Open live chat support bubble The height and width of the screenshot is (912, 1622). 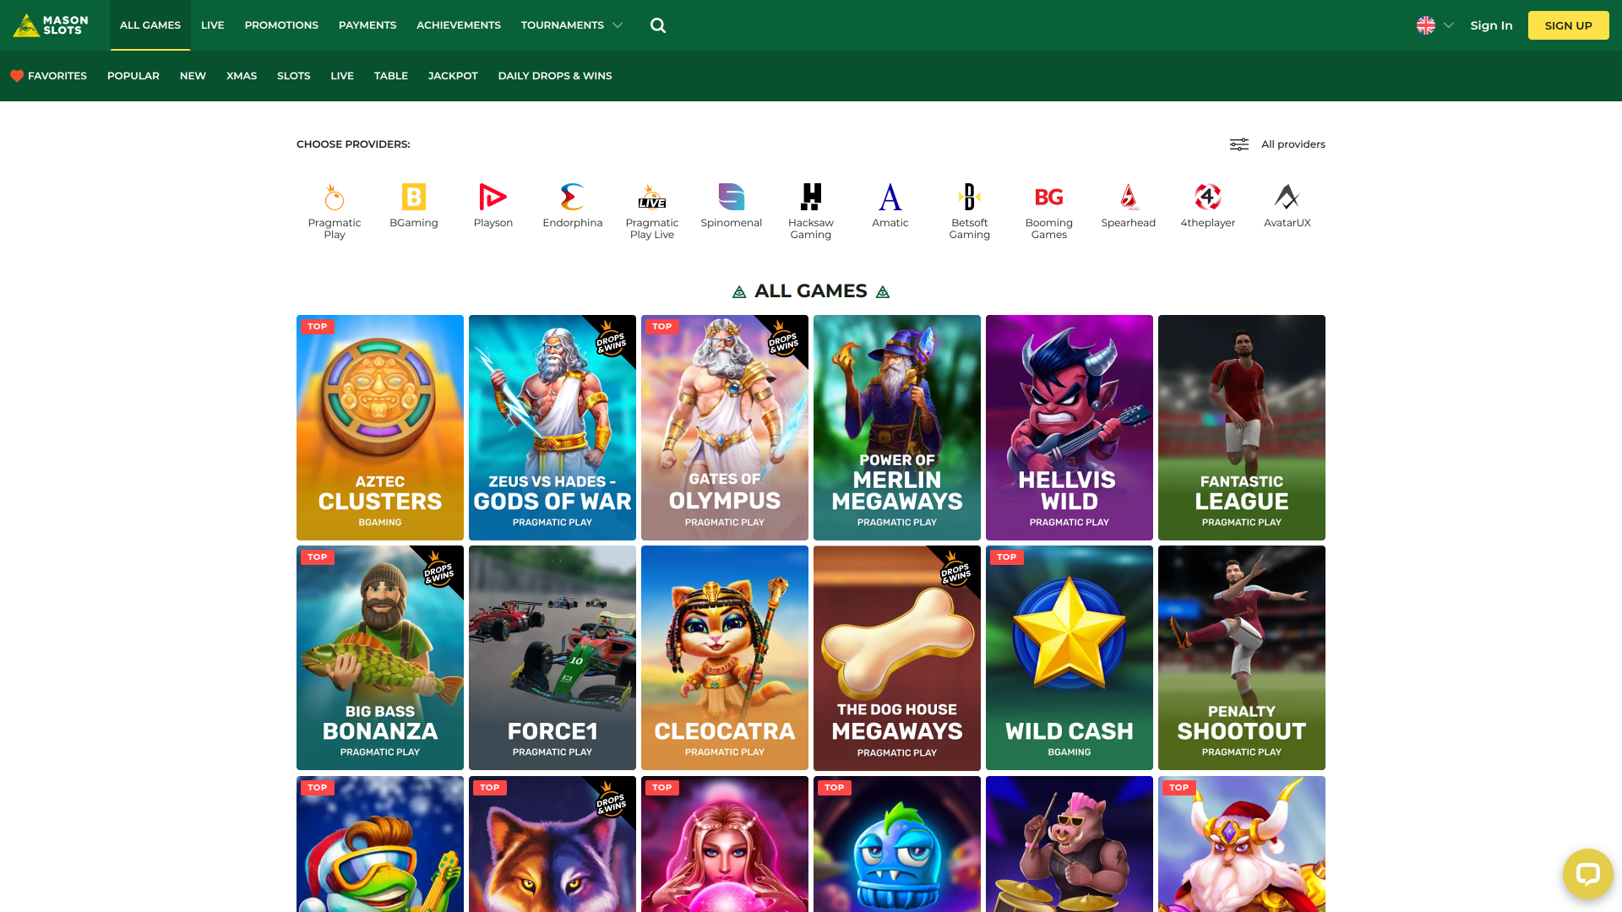click(x=1588, y=874)
